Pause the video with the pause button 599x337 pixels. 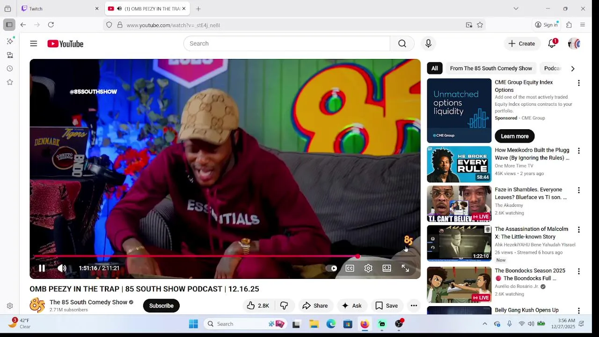click(42, 268)
